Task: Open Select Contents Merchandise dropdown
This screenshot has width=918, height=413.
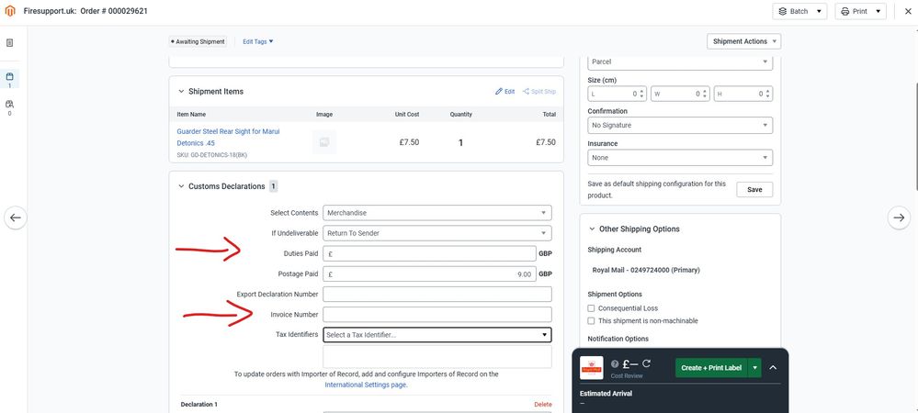Action: 437,213
